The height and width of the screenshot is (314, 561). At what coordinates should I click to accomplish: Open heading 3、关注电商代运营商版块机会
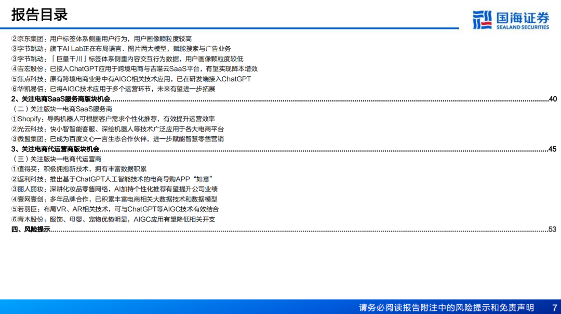[56, 149]
